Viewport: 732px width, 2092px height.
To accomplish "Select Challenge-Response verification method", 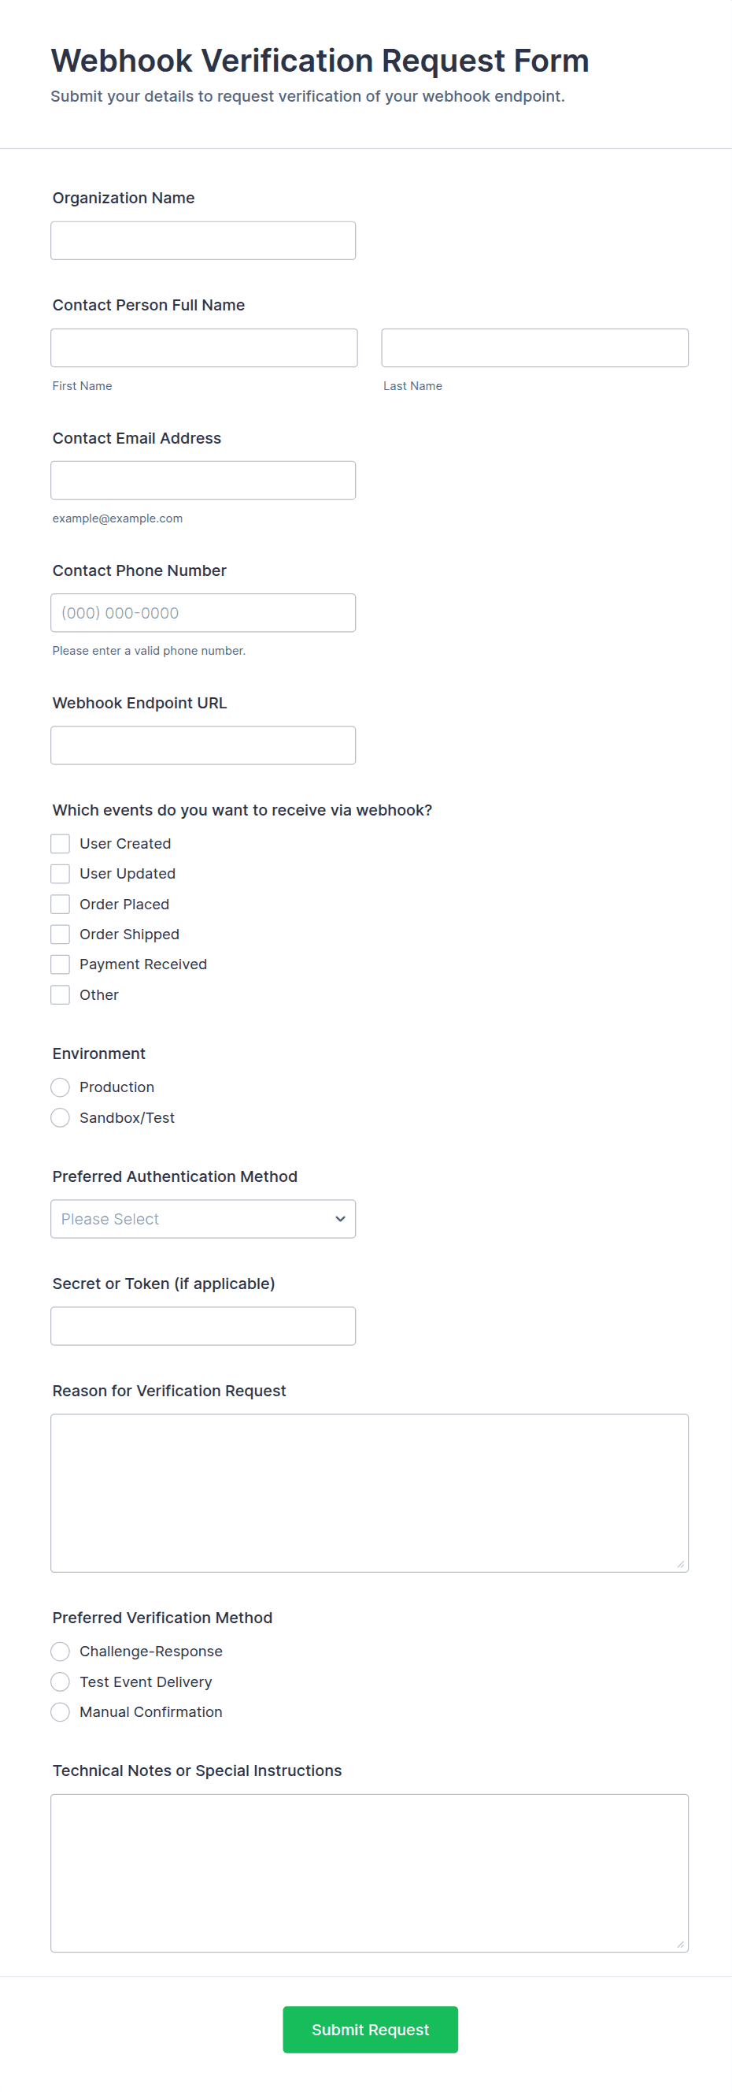I will (60, 1651).
